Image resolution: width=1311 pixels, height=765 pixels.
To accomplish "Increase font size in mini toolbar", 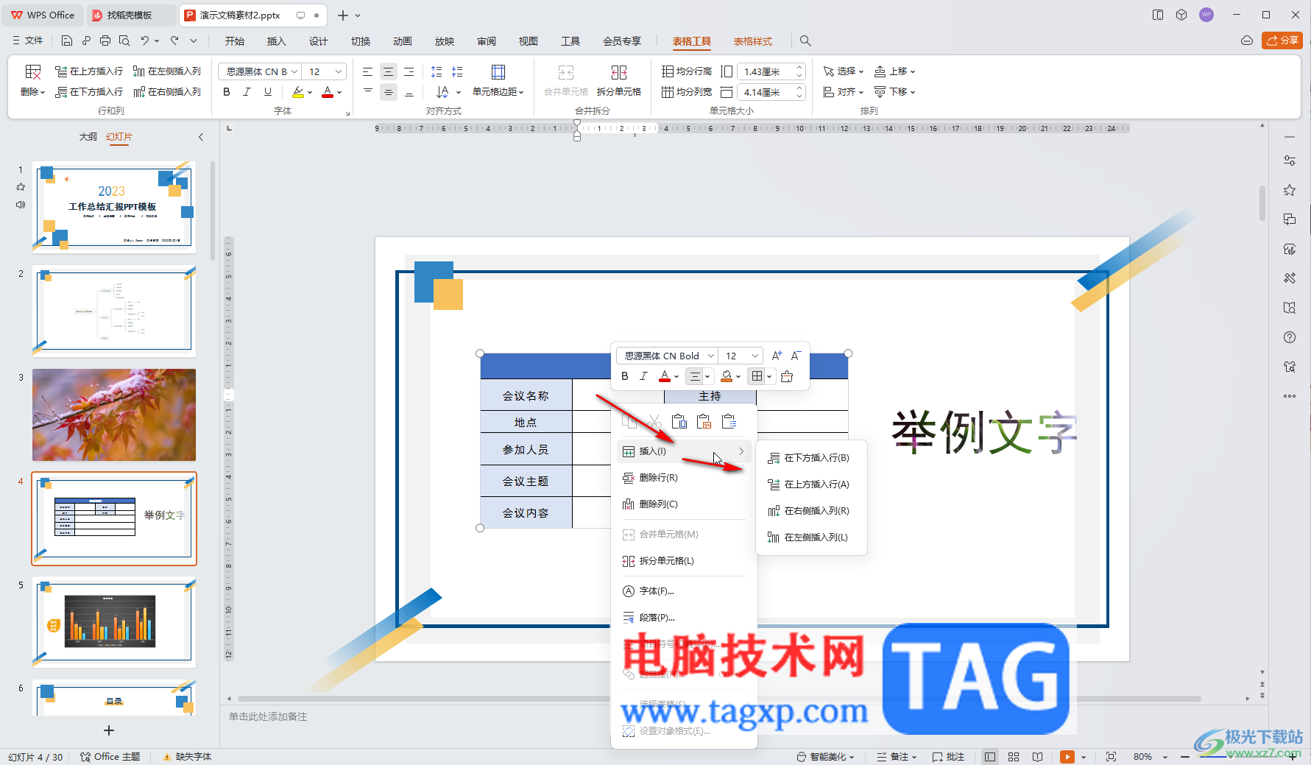I will pos(777,356).
